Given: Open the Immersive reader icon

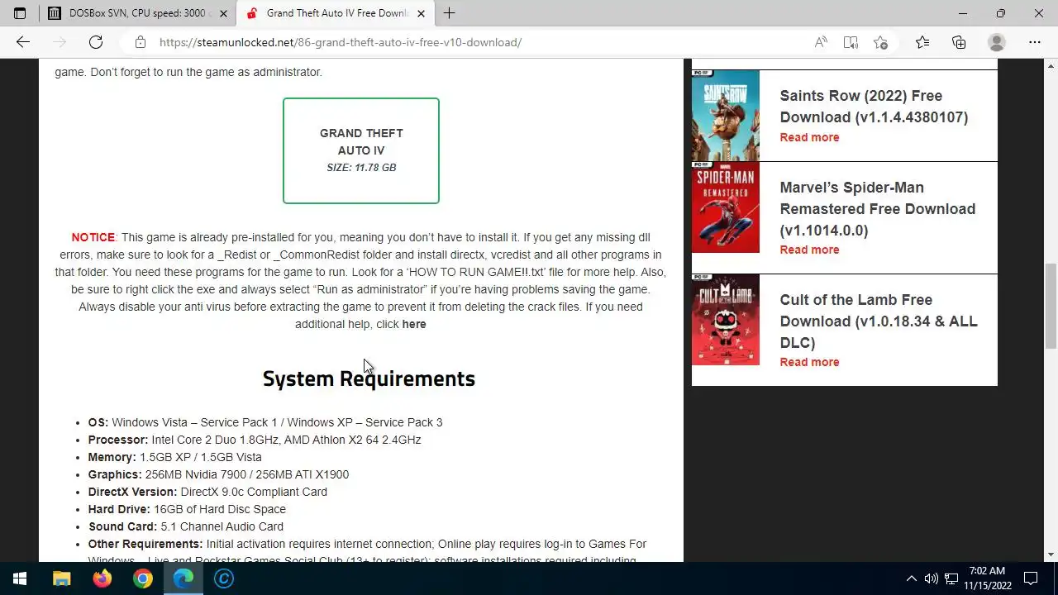Looking at the screenshot, I should pos(851,42).
